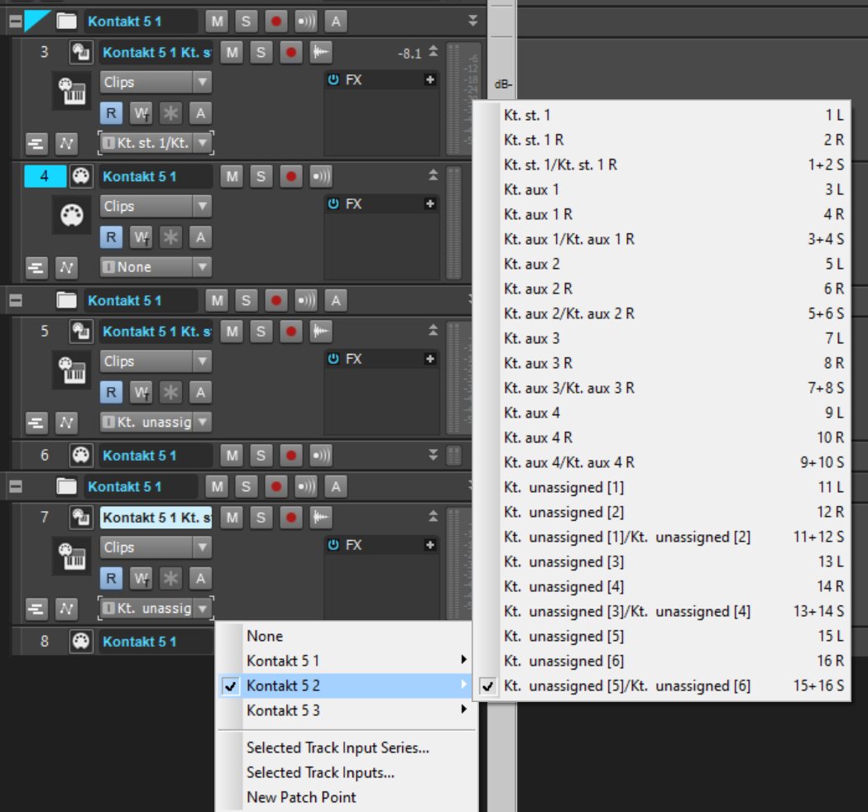Click the synth track icon on track 5
Image resolution: width=868 pixels, height=812 pixels.
[81, 332]
